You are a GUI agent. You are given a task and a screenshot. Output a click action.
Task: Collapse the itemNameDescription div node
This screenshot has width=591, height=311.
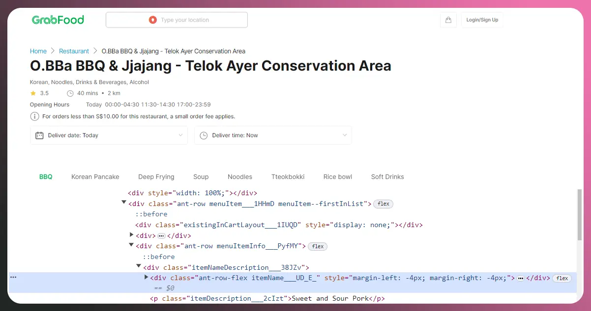click(139, 266)
